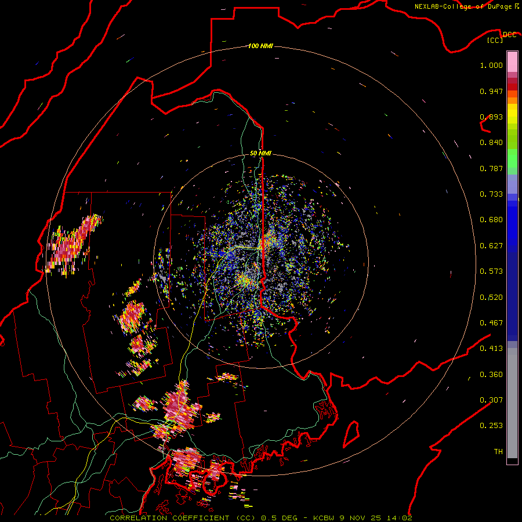This screenshot has width=522, height=522.
Task: Pick the pink color at the scale top
Action: pyautogui.click(x=512, y=61)
